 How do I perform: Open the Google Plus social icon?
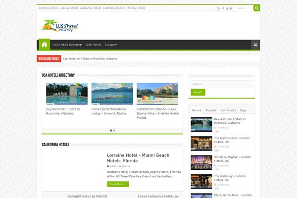pos(219,8)
